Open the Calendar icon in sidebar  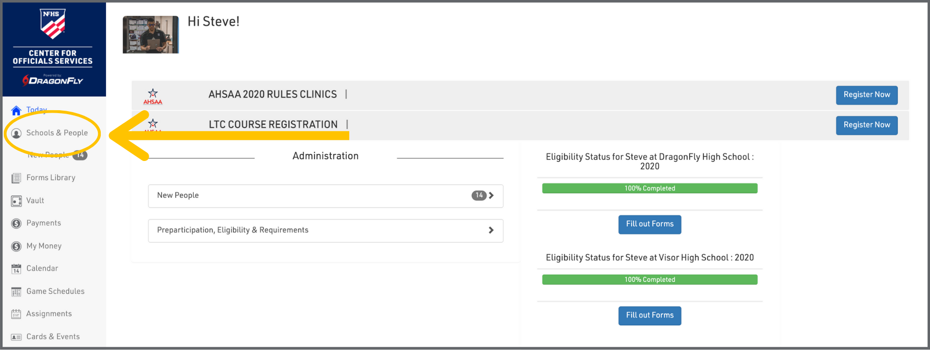pyautogui.click(x=16, y=269)
